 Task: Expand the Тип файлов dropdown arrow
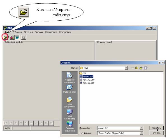[x=141, y=133]
